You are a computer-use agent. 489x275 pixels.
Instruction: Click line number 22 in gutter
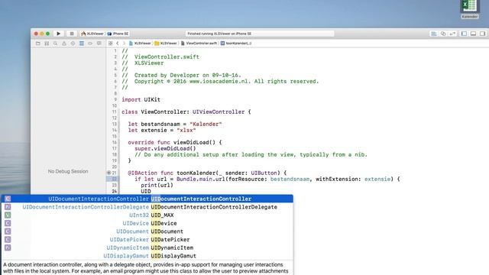tap(114, 179)
